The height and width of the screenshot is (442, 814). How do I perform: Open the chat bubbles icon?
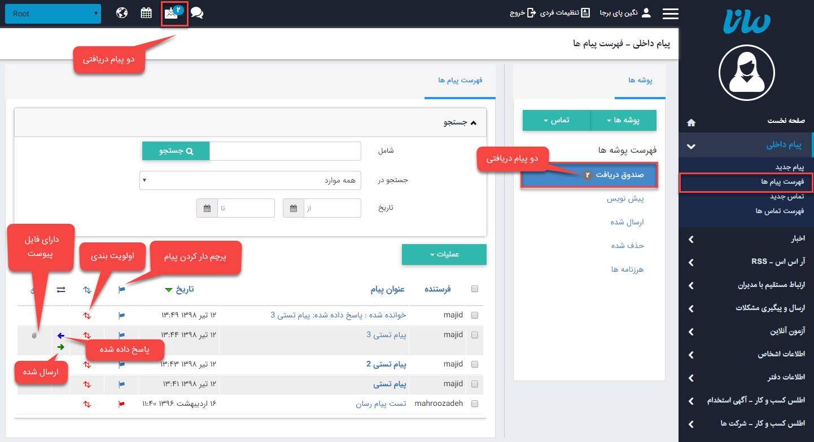pos(197,13)
